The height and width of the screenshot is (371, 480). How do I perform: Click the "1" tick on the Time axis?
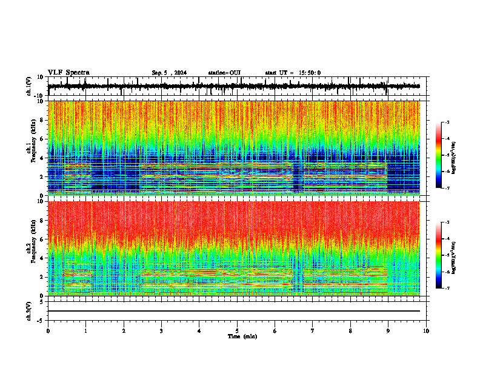pos(85,331)
